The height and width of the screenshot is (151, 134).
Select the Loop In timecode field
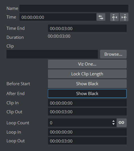tap(87, 132)
